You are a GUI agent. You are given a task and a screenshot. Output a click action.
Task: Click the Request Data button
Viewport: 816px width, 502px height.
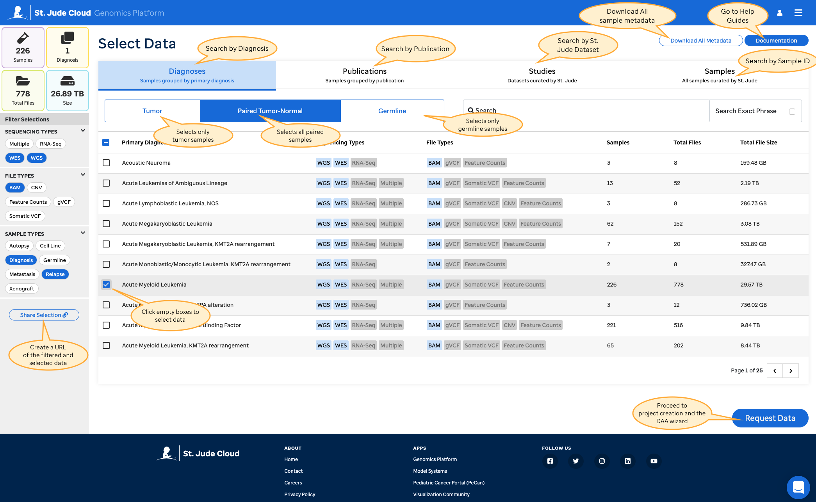(x=770, y=418)
